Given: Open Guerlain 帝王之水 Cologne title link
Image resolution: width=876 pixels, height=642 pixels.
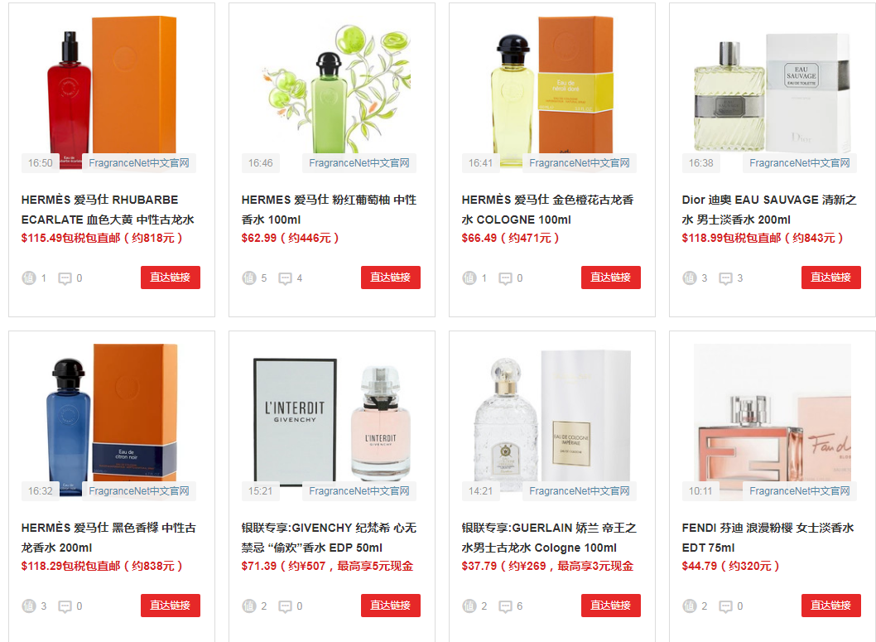Looking at the screenshot, I should coord(549,538).
